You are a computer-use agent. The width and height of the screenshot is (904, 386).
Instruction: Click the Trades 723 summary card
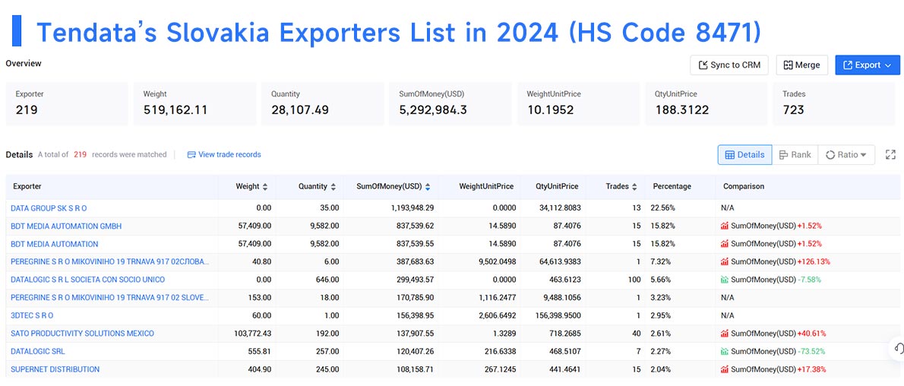(834, 104)
